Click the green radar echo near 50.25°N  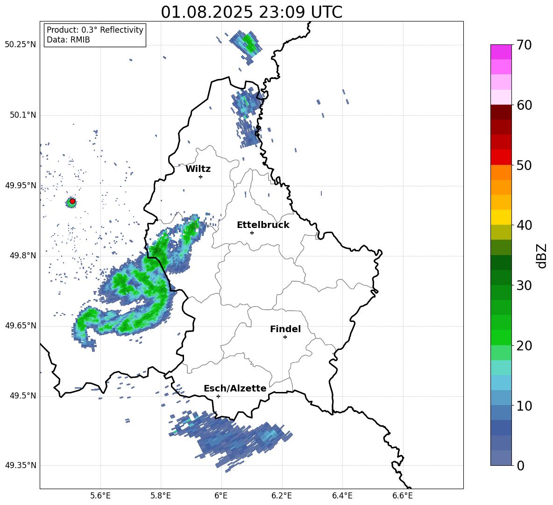click(x=247, y=47)
